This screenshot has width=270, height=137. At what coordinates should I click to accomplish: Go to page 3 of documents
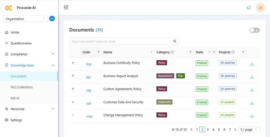click(x=208, y=129)
